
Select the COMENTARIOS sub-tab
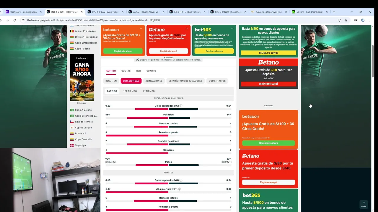[217, 81]
